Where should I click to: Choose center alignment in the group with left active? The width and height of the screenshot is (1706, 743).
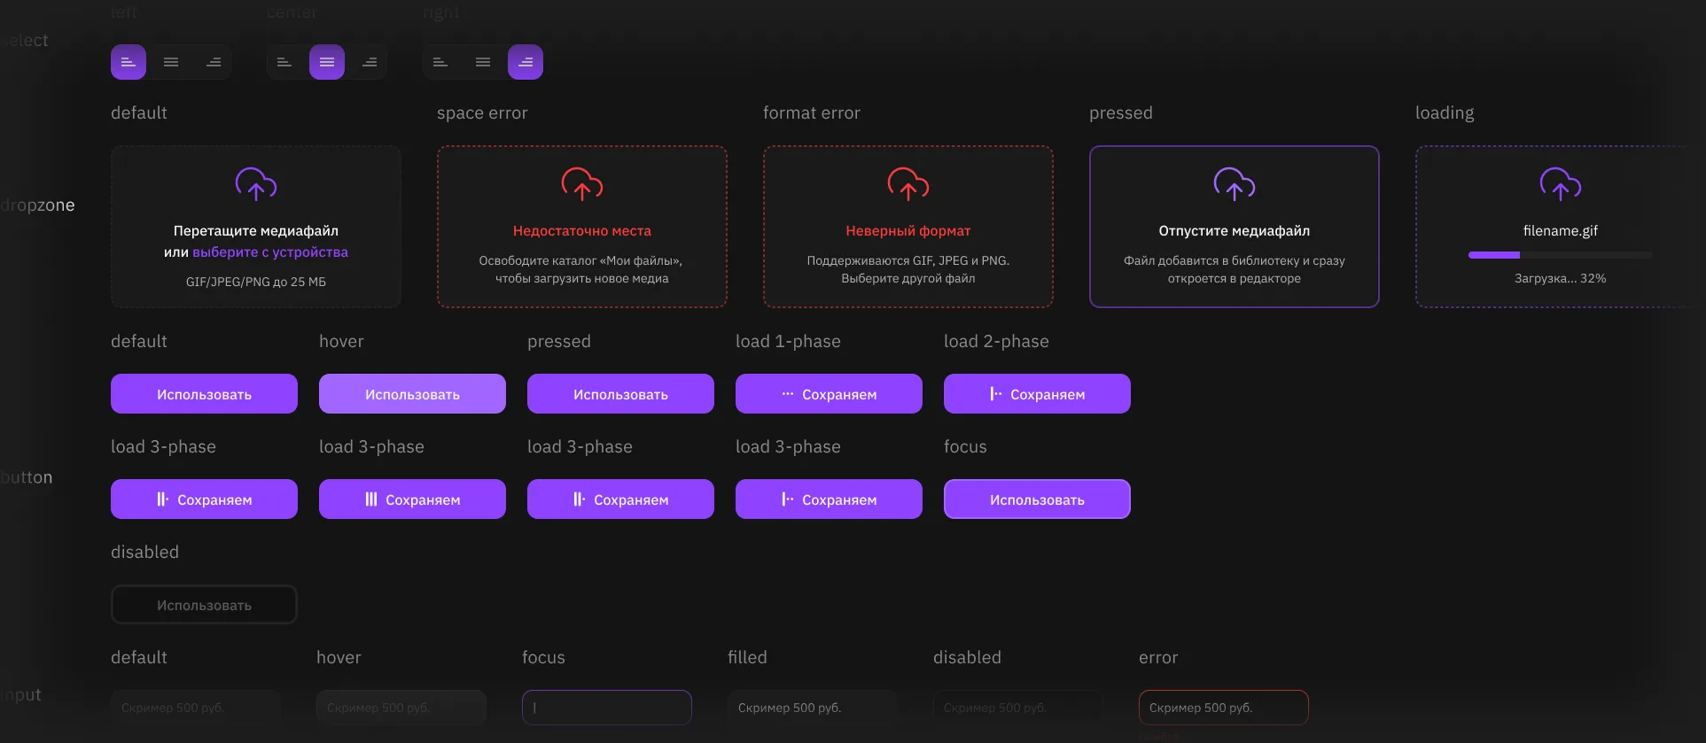click(x=171, y=62)
